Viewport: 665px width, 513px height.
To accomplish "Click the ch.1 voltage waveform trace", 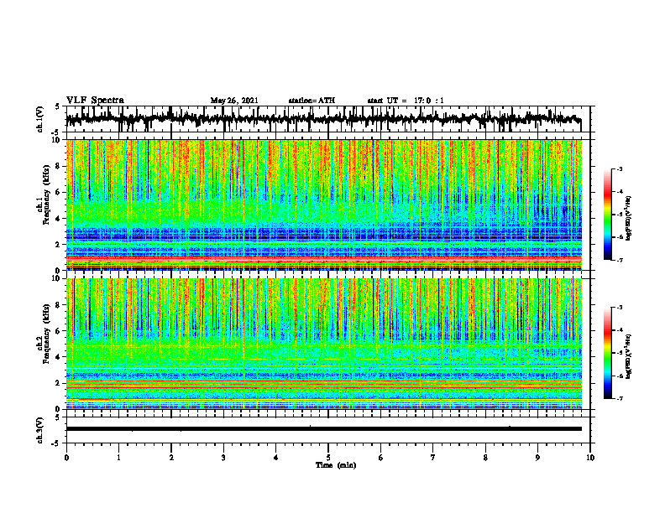I will click(323, 119).
